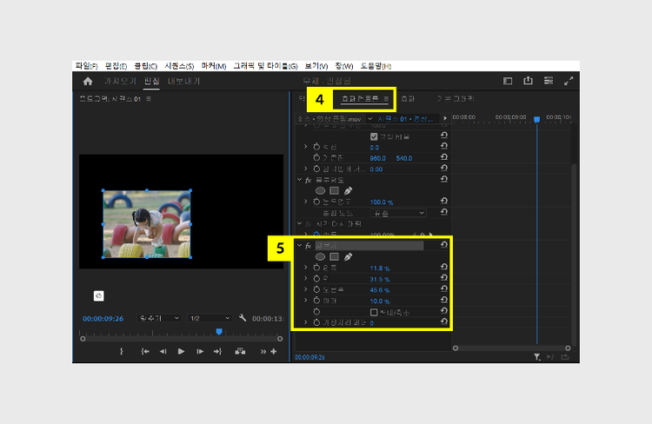Play the sequence in Program Monitor
Image resolution: width=652 pixels, height=424 pixels.
tap(181, 352)
